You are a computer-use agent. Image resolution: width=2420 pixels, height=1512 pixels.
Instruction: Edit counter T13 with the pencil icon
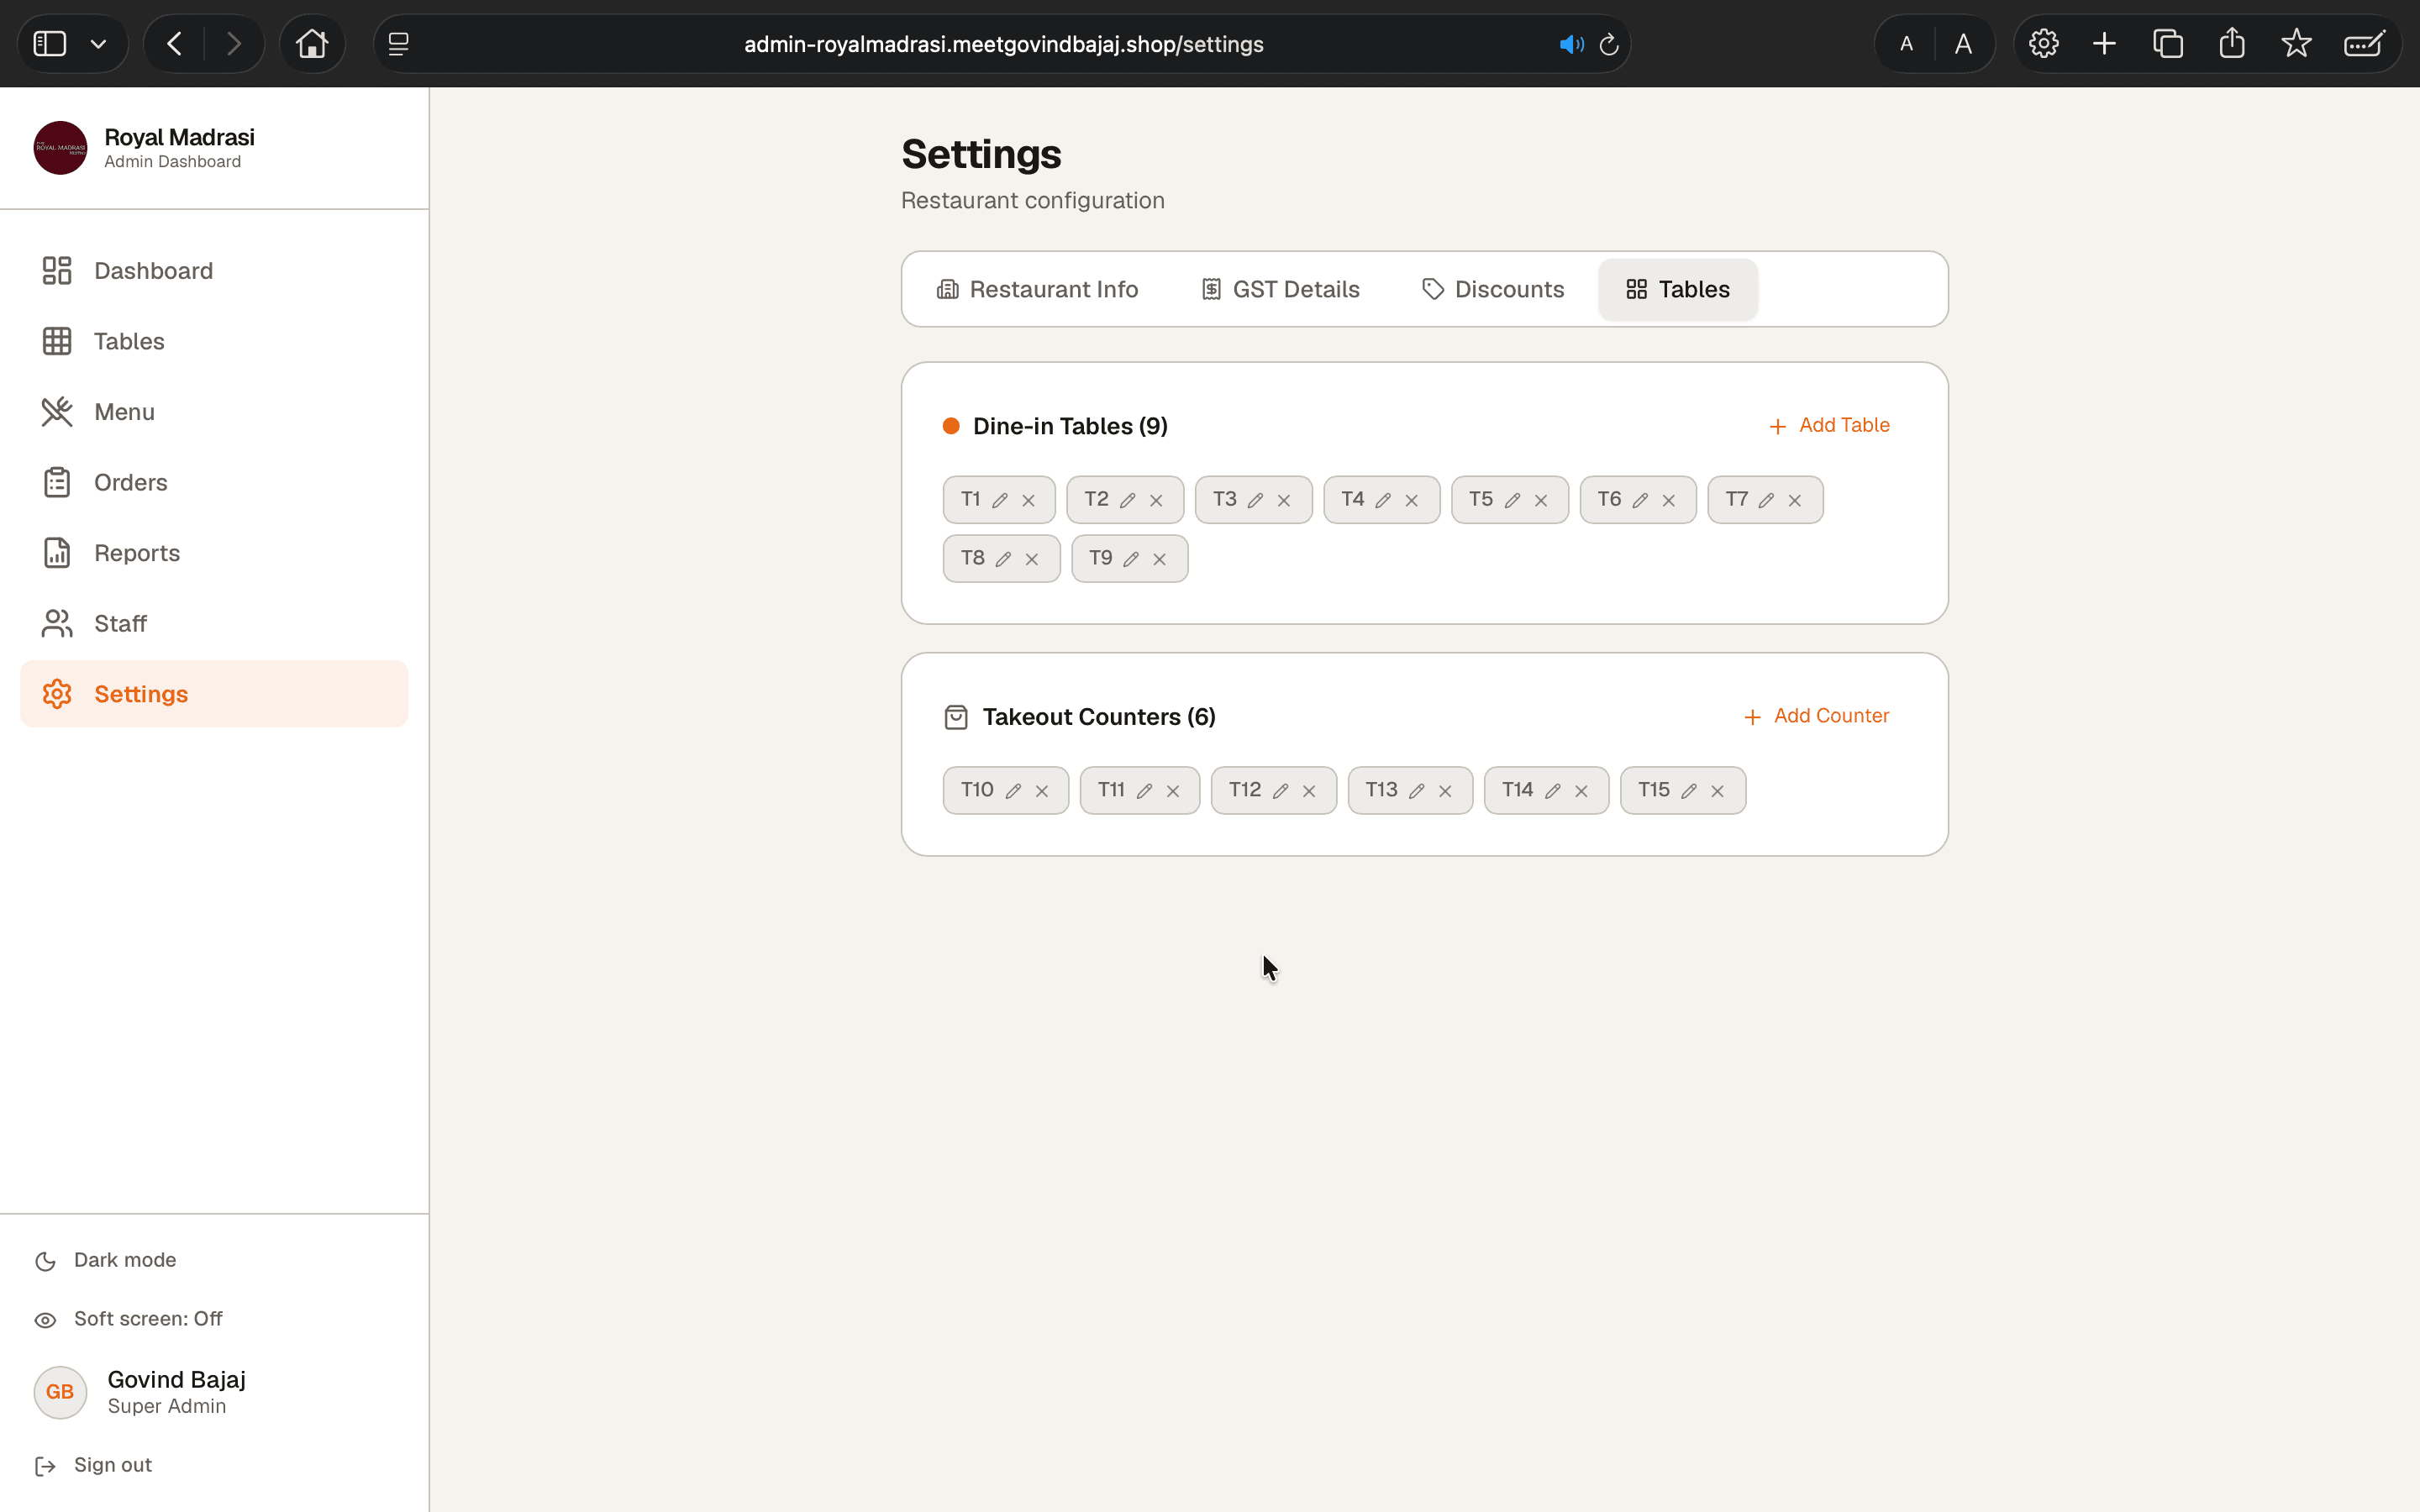1416,791
